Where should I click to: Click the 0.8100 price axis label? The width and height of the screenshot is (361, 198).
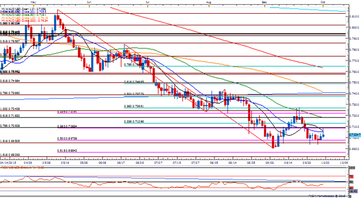354,16
